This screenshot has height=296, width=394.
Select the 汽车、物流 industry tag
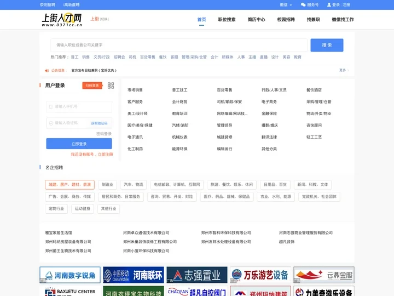[x=134, y=185]
